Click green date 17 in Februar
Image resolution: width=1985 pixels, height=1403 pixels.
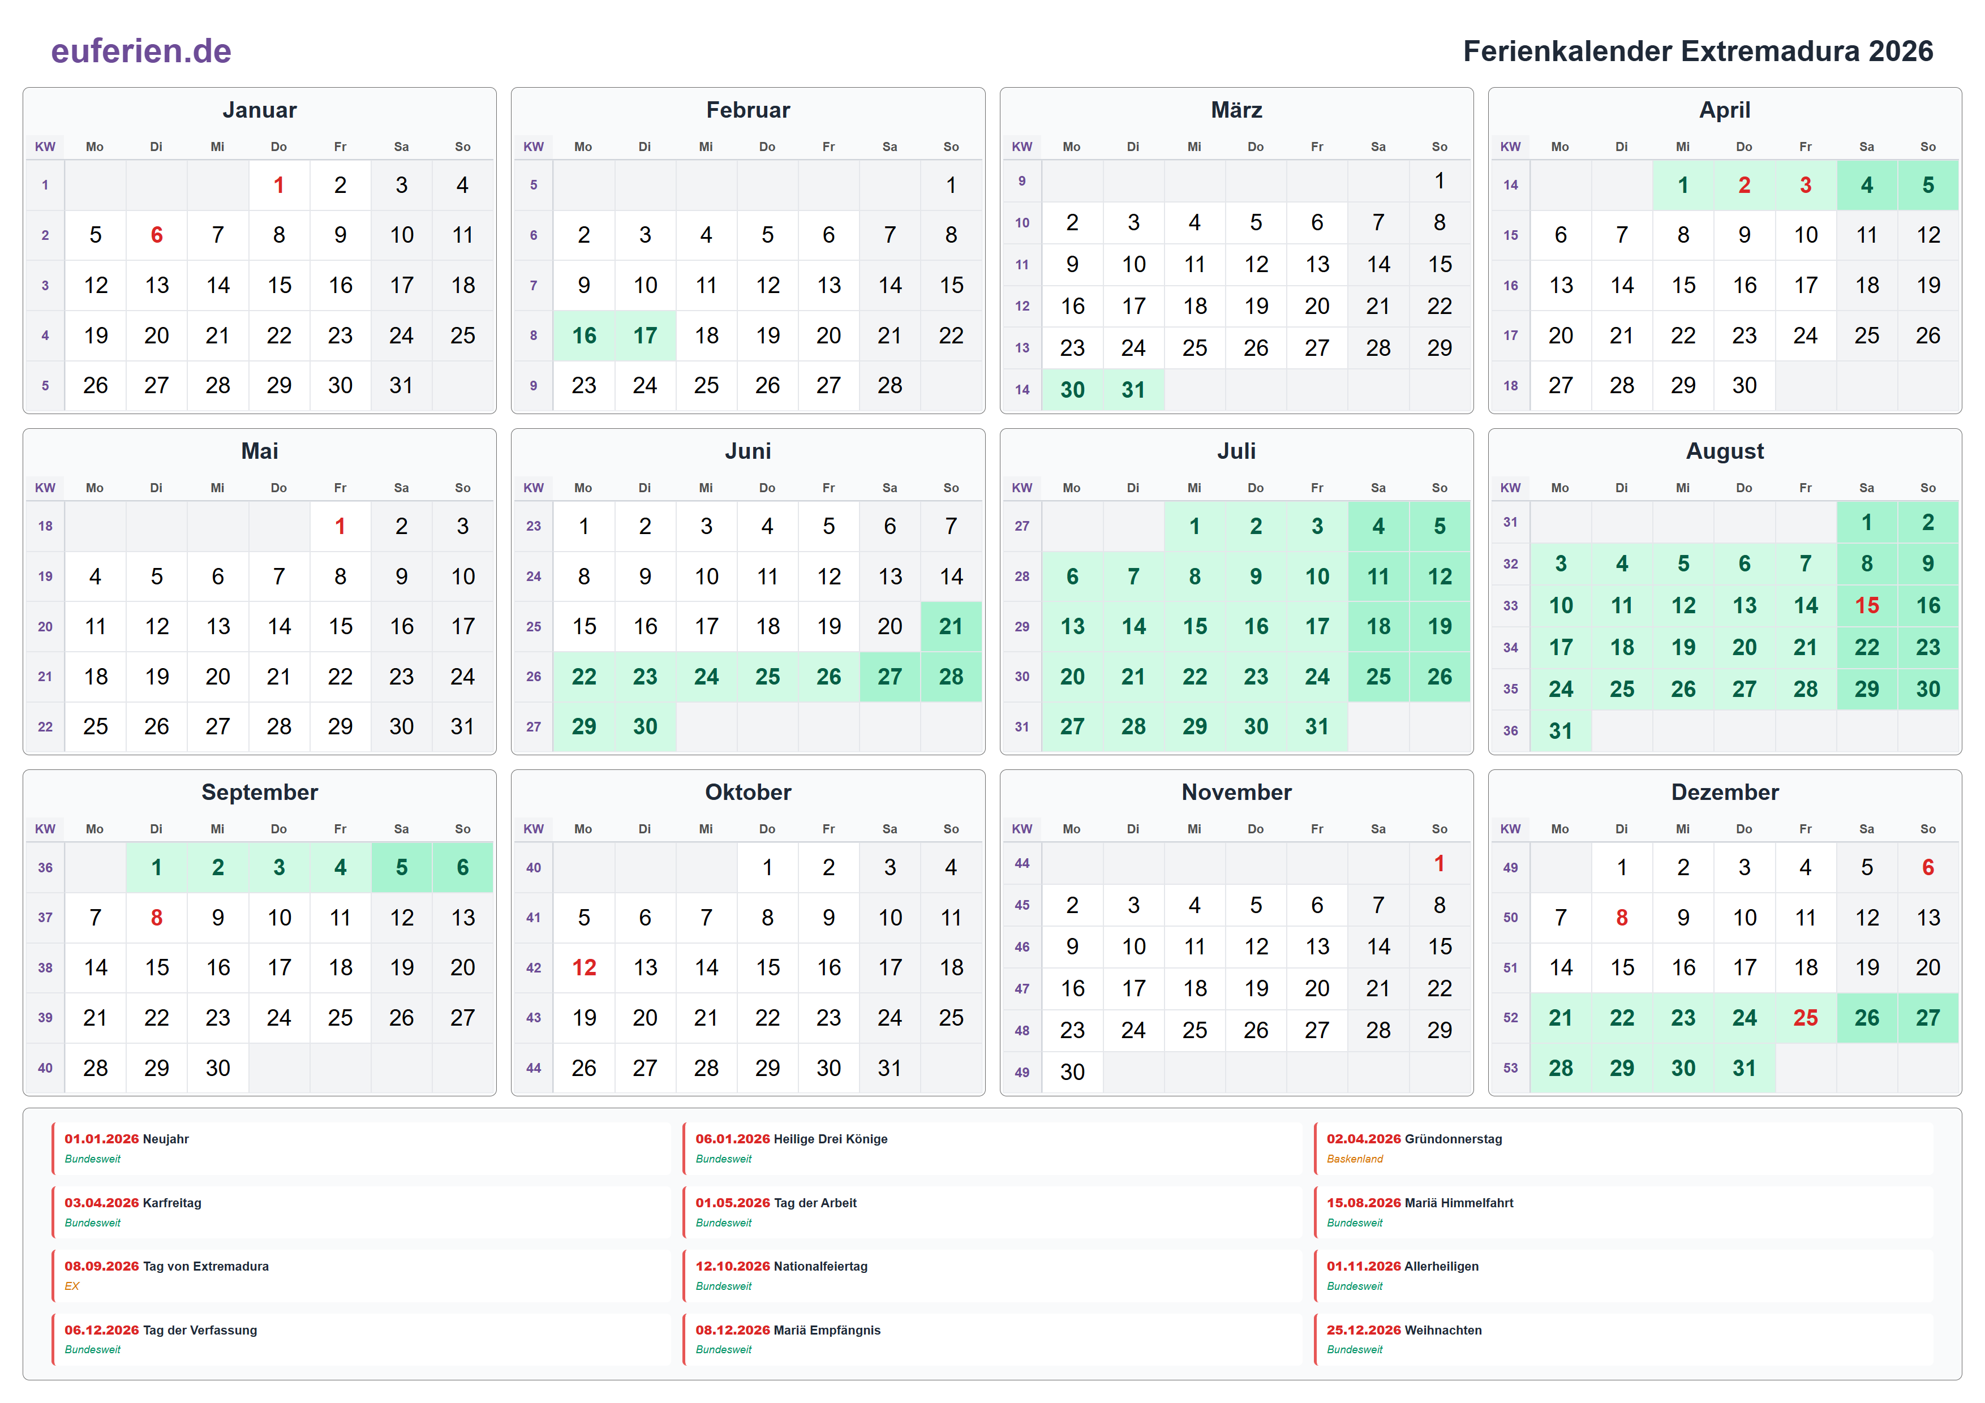[x=645, y=335]
